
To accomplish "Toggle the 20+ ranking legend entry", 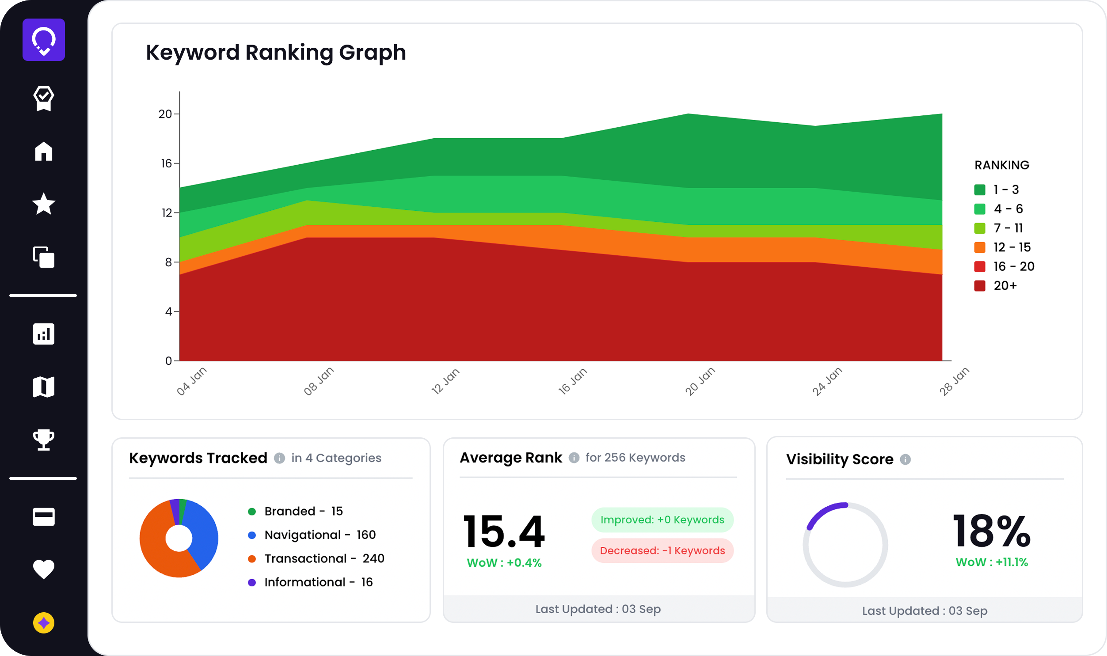I will click(1004, 285).
